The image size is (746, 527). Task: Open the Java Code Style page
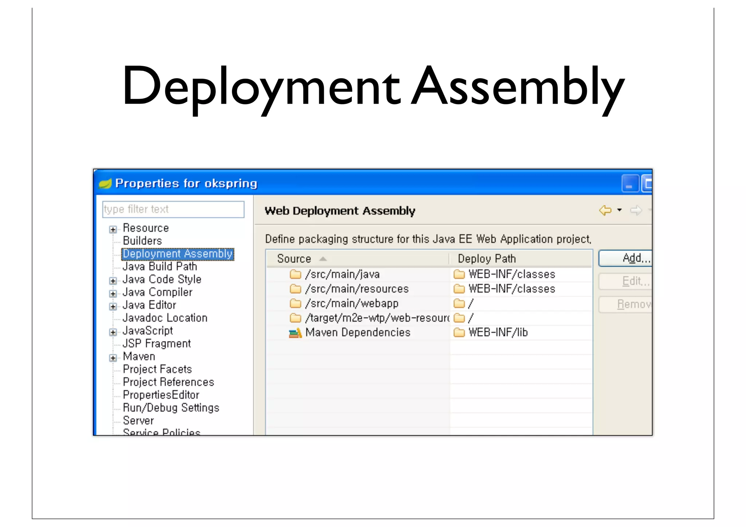(162, 279)
